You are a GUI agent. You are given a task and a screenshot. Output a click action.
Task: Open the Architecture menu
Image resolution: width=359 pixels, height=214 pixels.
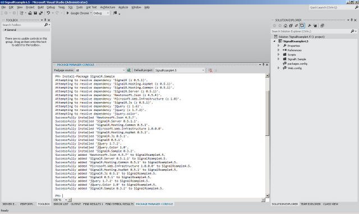(108, 7)
